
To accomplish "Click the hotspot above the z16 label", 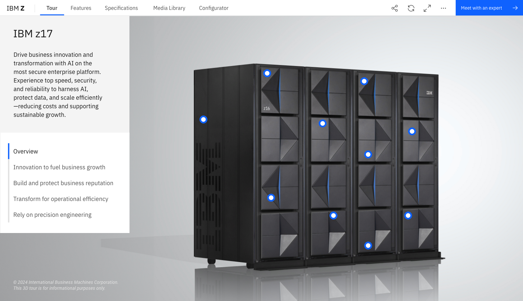I will pyautogui.click(x=267, y=73).
